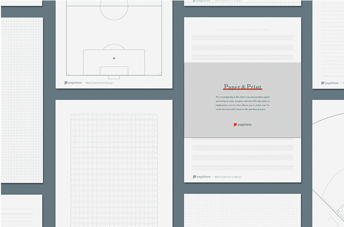344x227 pixels.
Task: Select the fine graph paper on the left edge
Action: pos(22,99)
